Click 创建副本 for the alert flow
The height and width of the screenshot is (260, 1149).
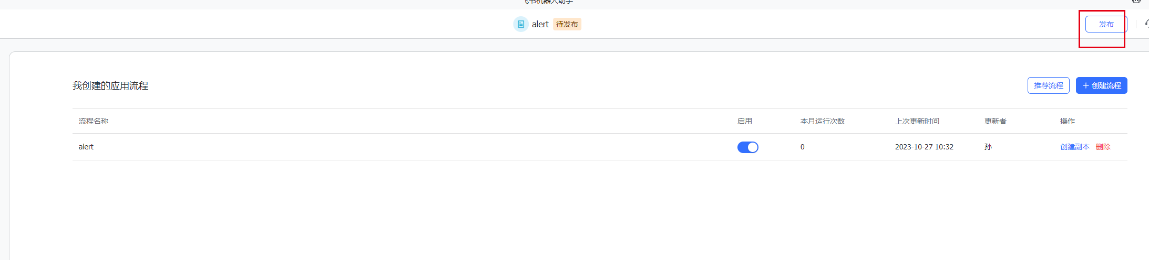pos(1074,147)
